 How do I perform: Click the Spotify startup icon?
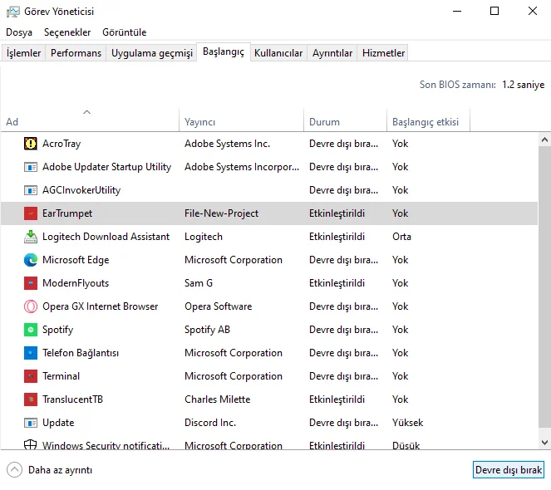click(x=31, y=330)
